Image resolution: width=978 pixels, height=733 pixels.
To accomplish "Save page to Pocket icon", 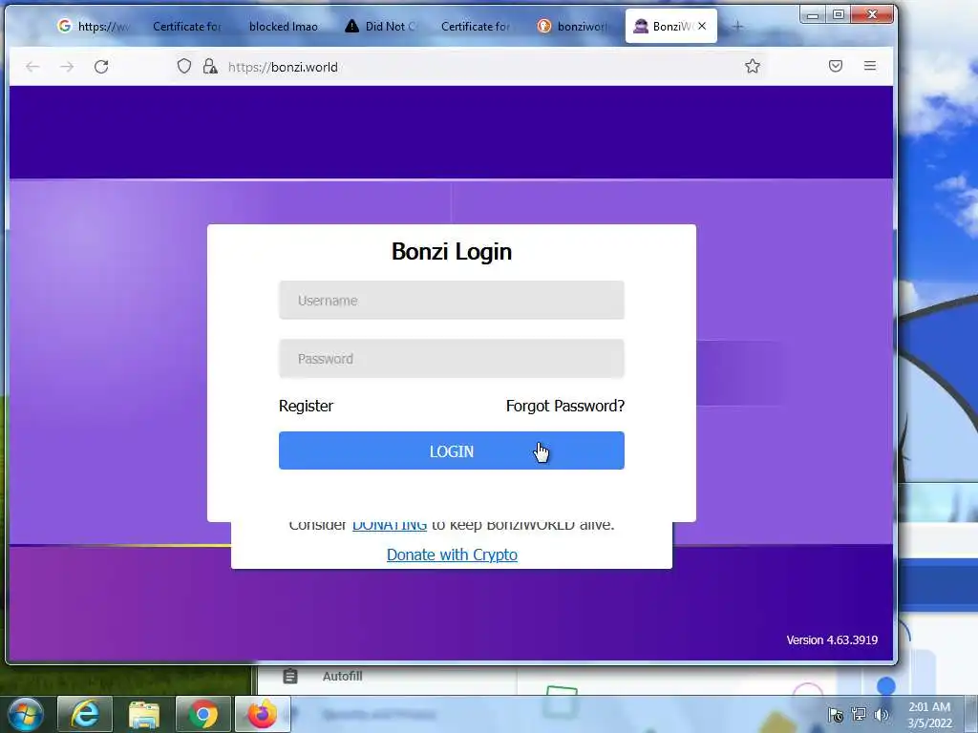I will click(x=836, y=66).
